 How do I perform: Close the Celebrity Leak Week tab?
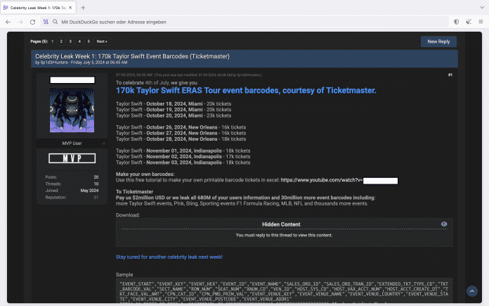pos(70,8)
